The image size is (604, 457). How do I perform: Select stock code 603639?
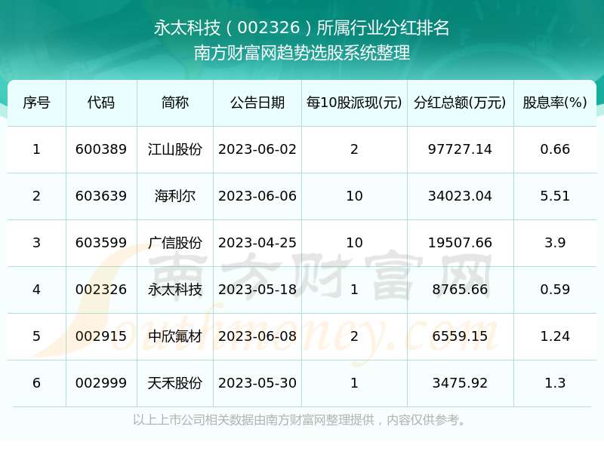[x=101, y=196]
